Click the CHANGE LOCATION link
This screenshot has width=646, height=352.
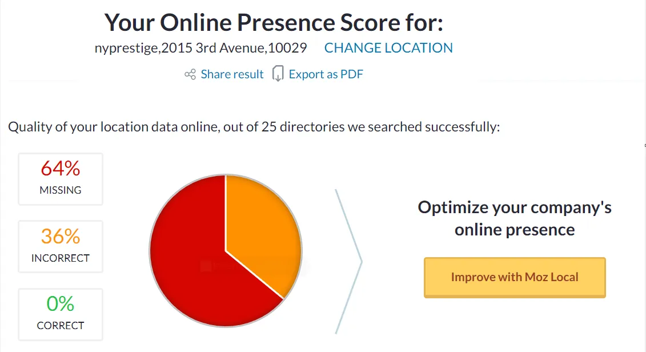(388, 48)
